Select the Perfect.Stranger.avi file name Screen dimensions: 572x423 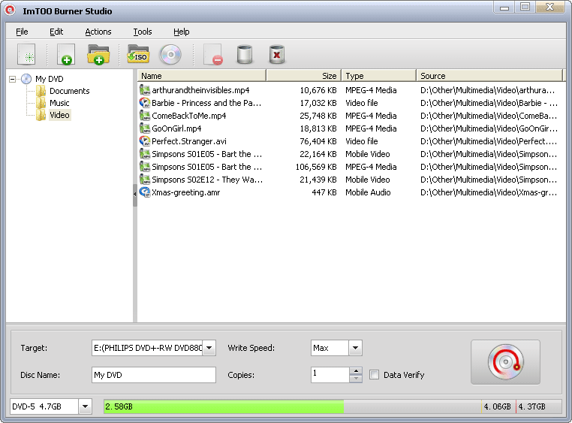coord(189,141)
